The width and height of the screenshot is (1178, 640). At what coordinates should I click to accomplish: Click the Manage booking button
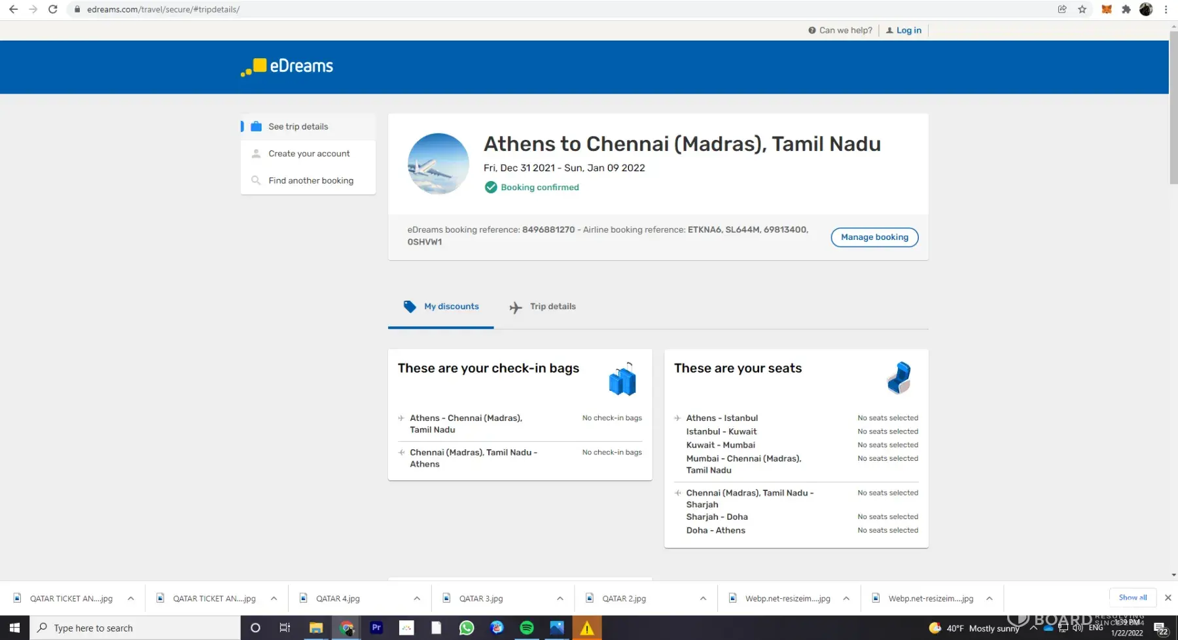pos(874,237)
